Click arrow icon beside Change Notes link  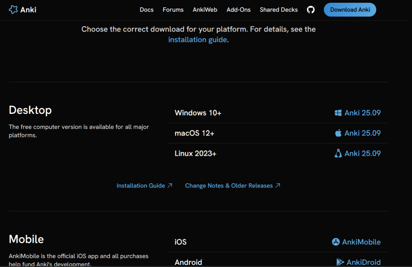[x=277, y=185]
